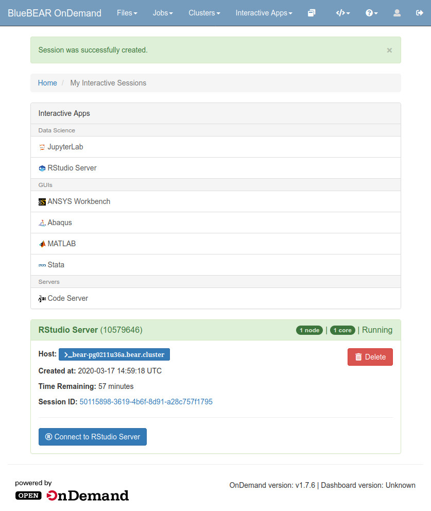Click the RStudio Server app icon in list
Image resolution: width=431 pixels, height=511 pixels.
(42, 168)
